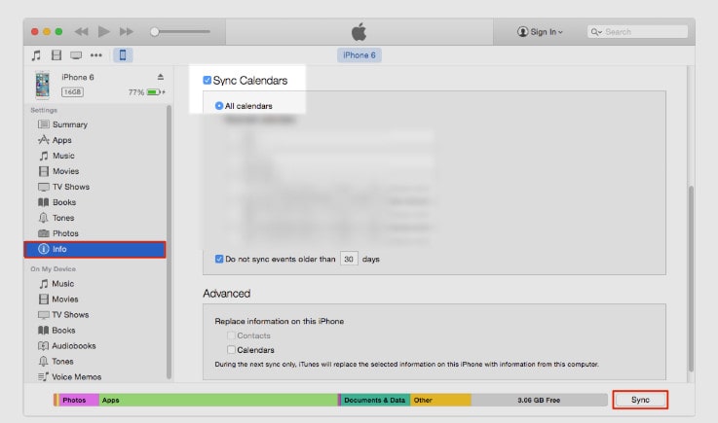The height and width of the screenshot is (423, 718).
Task: Click the Other segment of storage bar
Action: (x=440, y=400)
